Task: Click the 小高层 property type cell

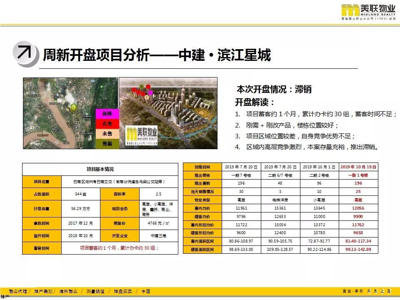Action: coord(319,200)
